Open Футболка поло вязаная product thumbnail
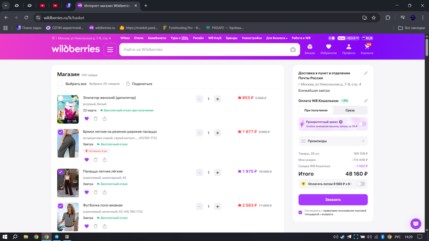Image resolution: width=429 pixels, height=241 pixels. [x=68, y=217]
